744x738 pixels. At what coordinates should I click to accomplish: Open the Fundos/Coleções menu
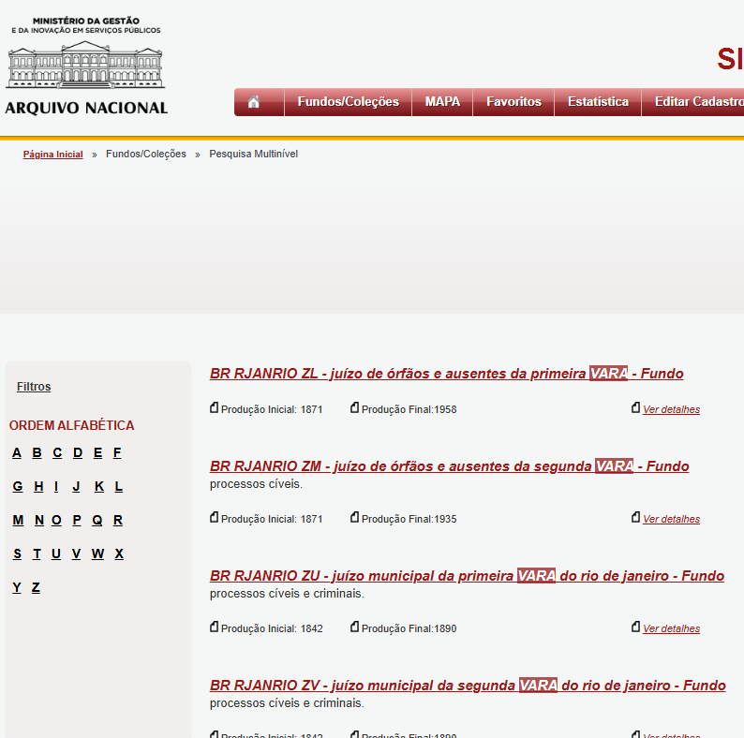coord(348,102)
